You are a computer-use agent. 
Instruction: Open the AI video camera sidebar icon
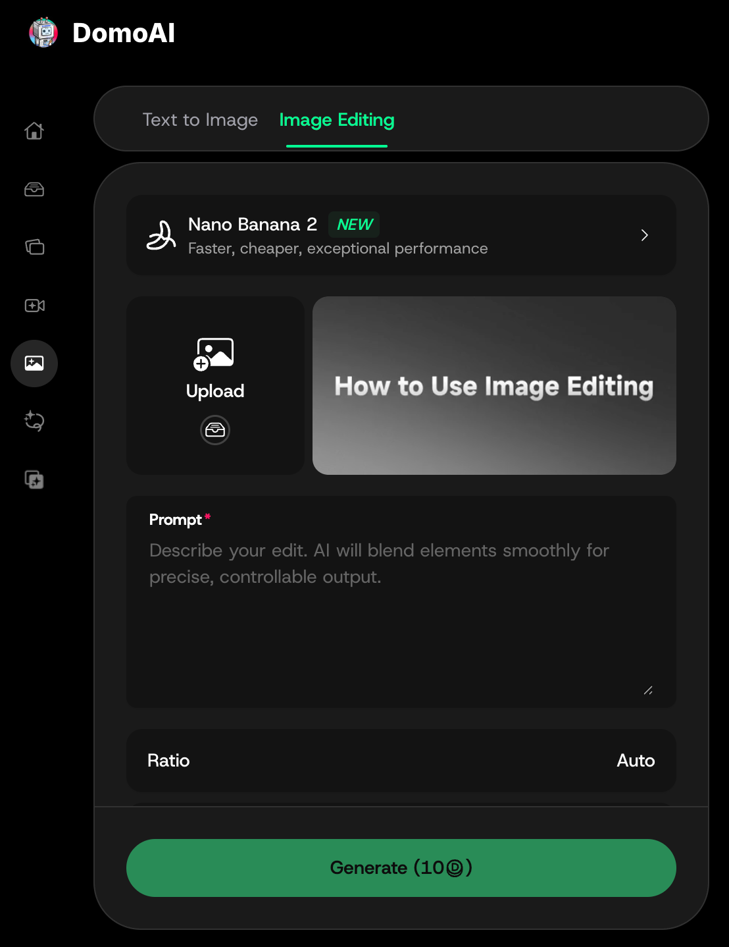(34, 306)
